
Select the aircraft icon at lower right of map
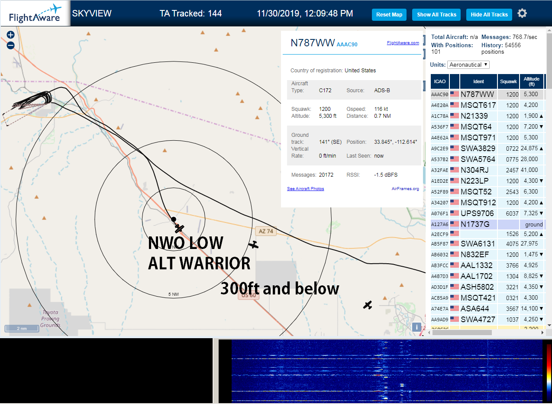tap(368, 305)
